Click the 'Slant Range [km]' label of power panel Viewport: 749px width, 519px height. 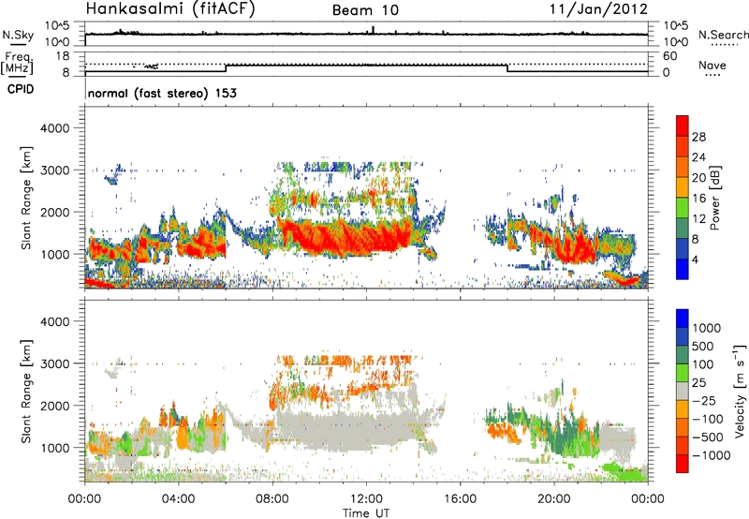click(x=26, y=198)
